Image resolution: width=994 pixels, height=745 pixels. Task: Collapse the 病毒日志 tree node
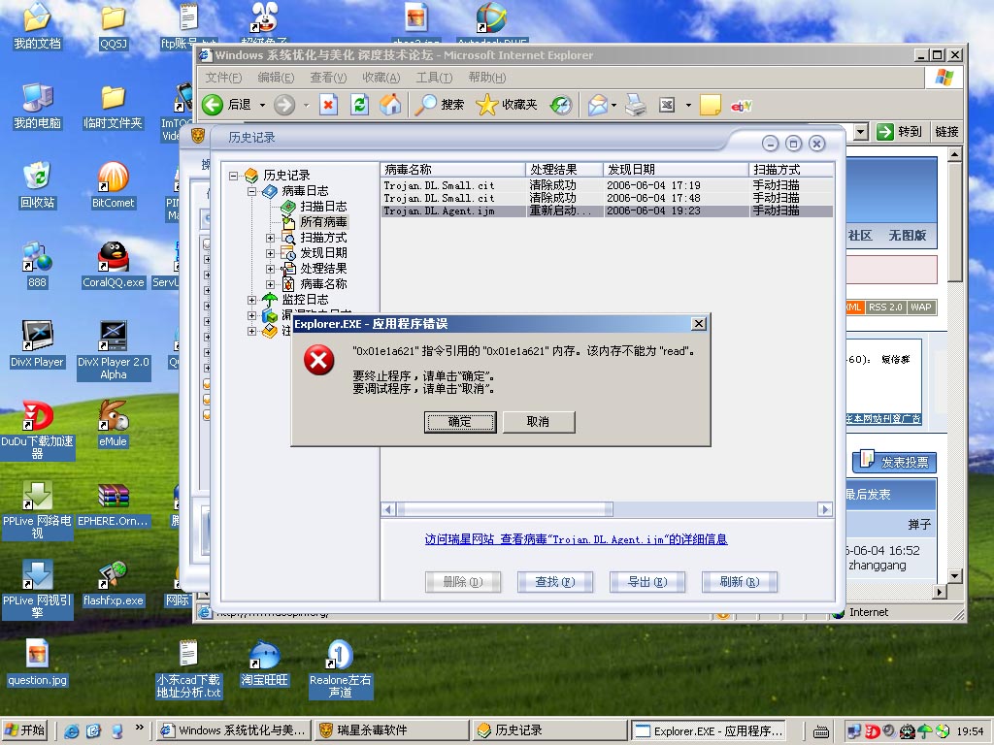251,191
